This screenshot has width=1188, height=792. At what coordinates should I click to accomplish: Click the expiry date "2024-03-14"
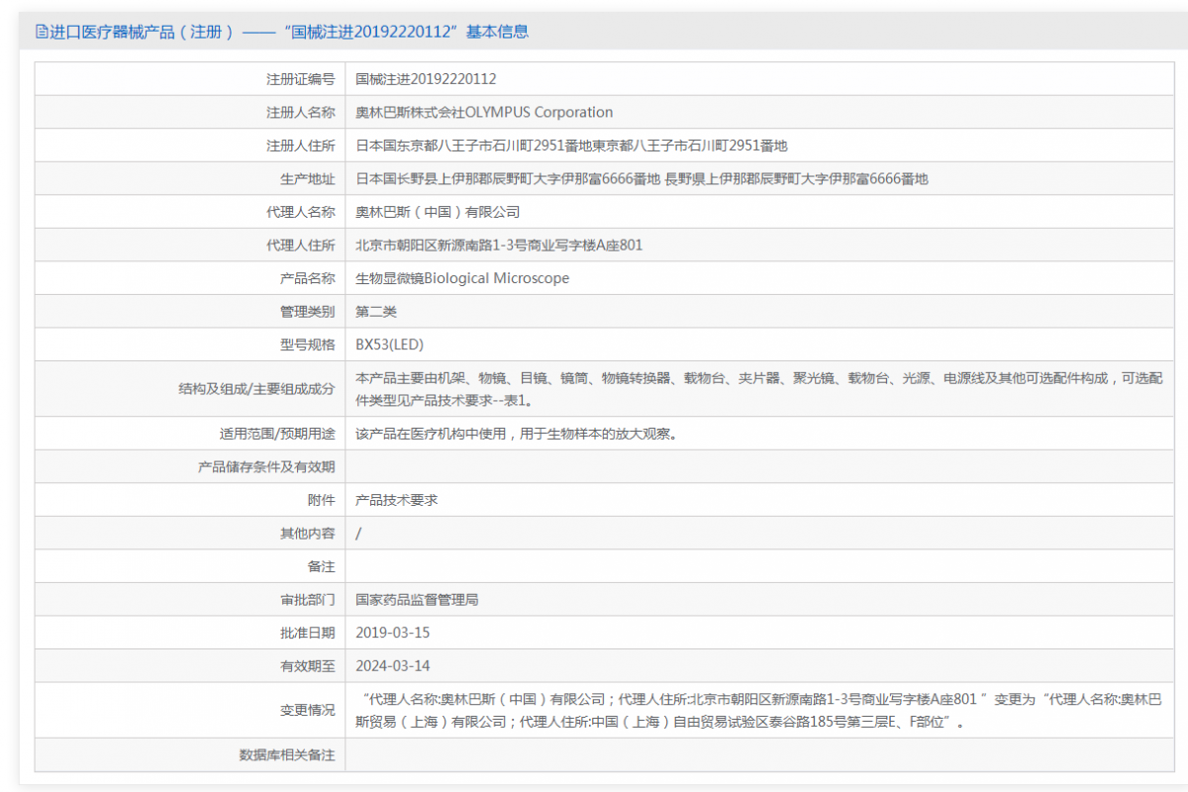(x=393, y=666)
